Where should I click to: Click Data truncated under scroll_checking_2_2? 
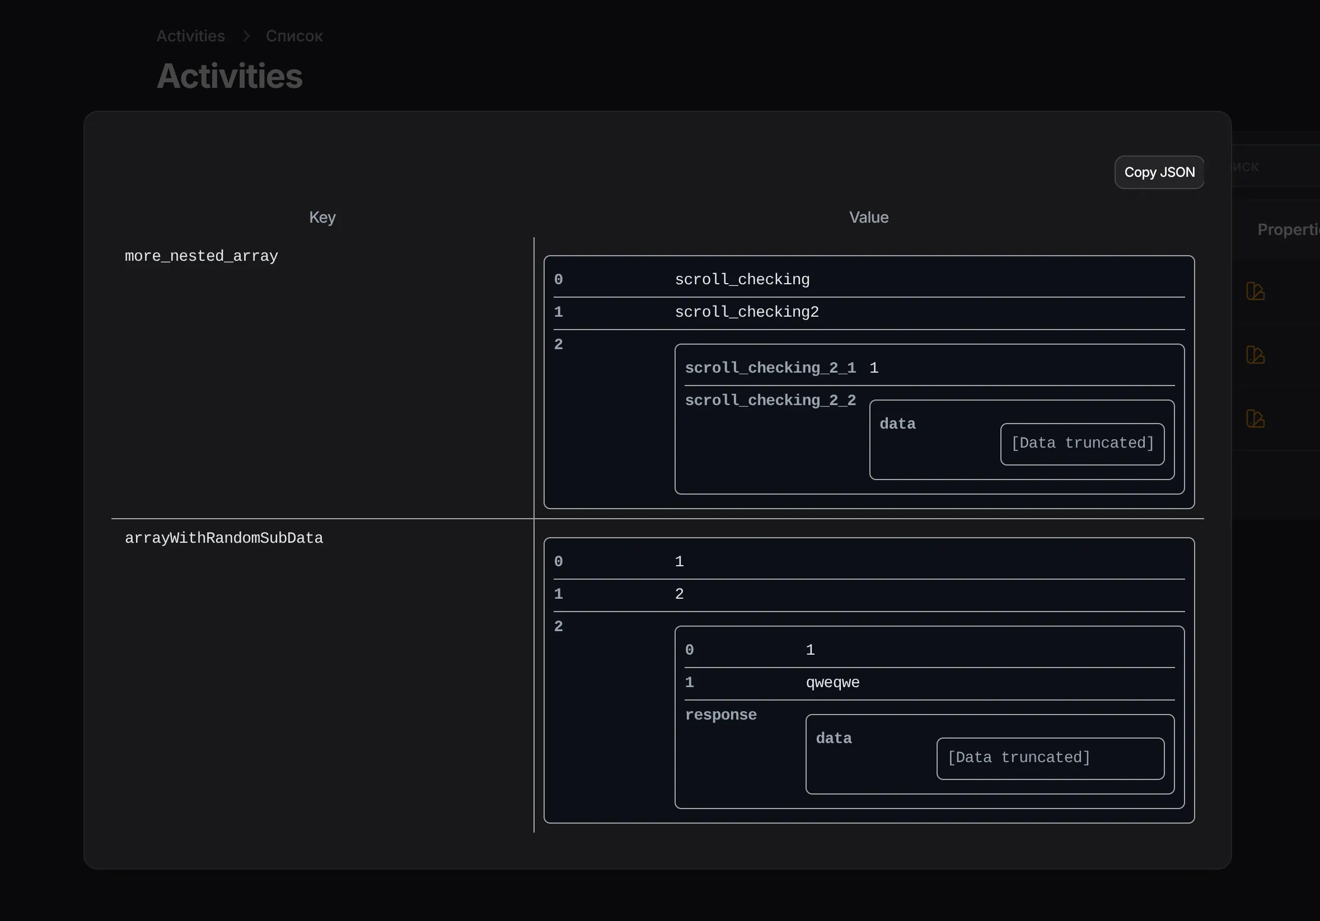(x=1082, y=444)
